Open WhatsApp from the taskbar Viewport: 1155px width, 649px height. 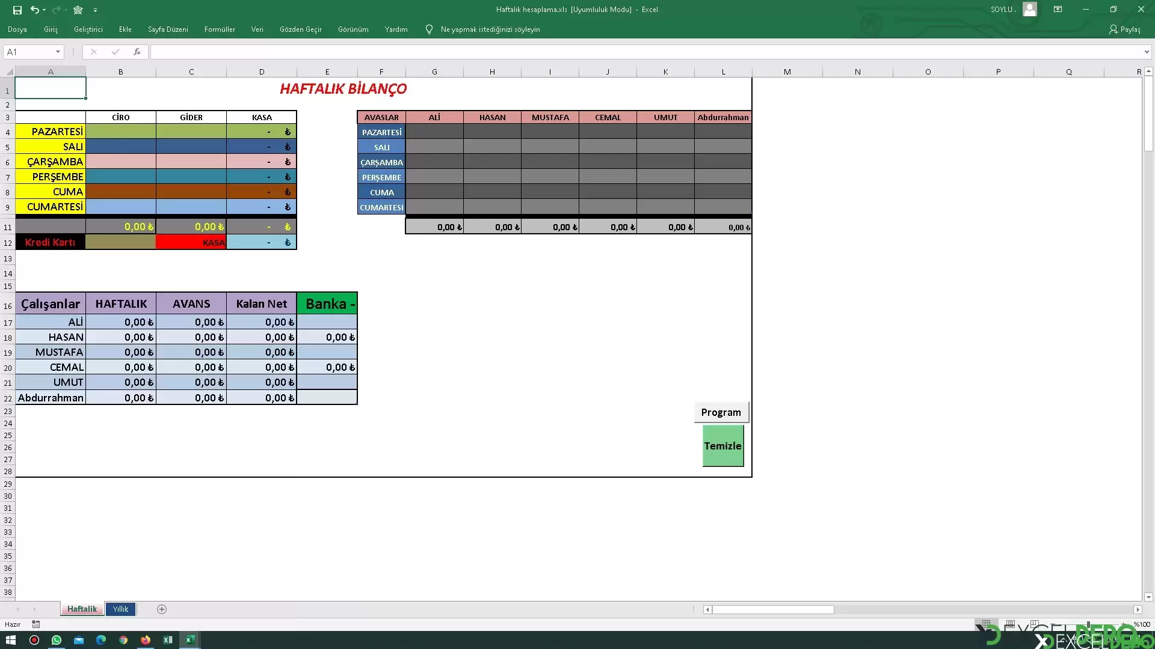pos(57,640)
